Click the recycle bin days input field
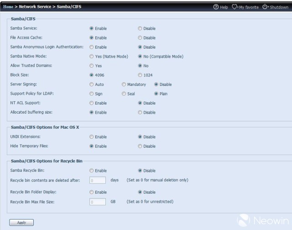 click(98, 180)
